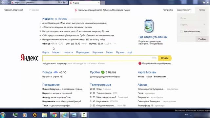Screen dimensions: 210x118
Task: Open Маркет service link
Action: click(56, 52)
